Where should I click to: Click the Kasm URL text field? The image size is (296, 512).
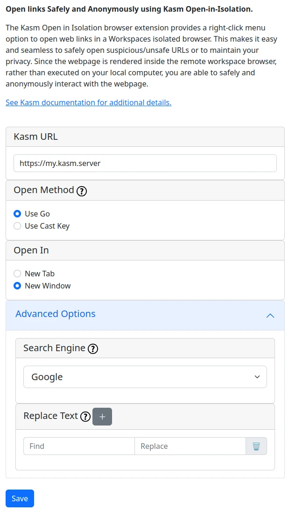145,163
